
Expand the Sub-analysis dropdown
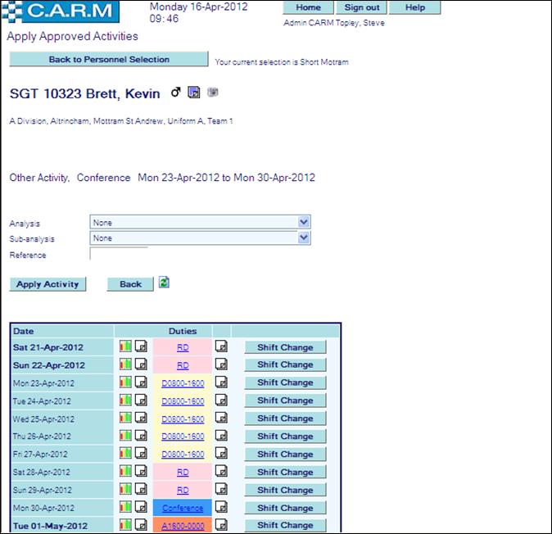(x=200, y=238)
